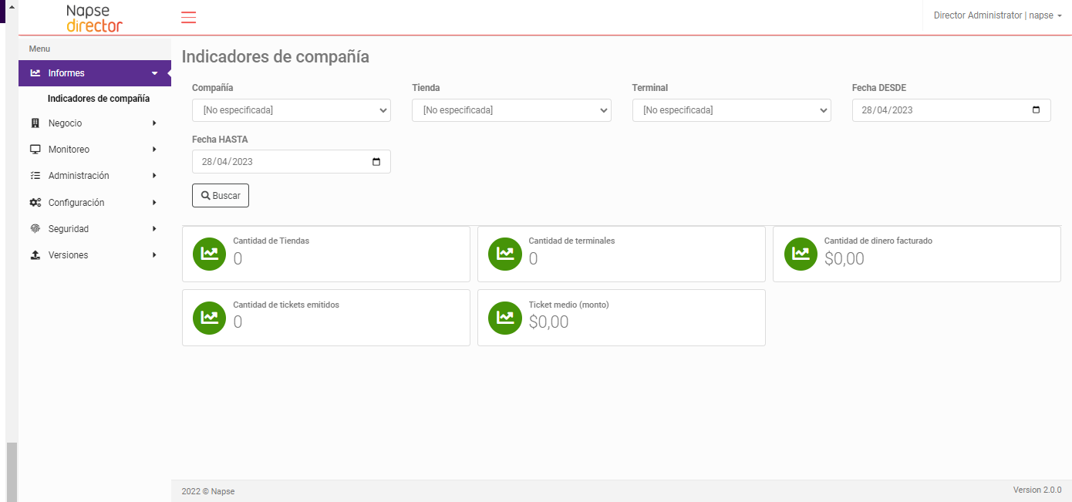Open calendar picker icon for Fecha HASTA
Screen dimensions: 1072x502
[376, 162]
